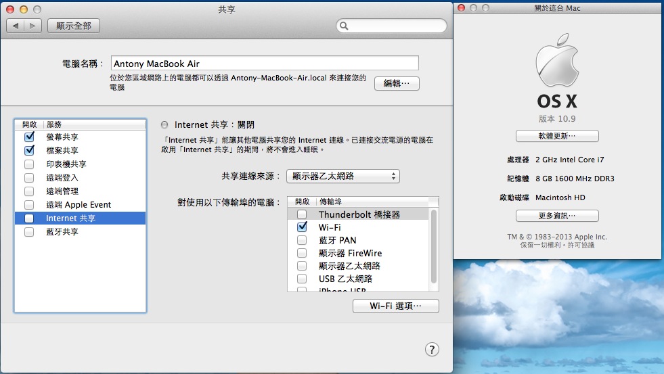Enable 遠端 Apple Event checkbox
The height and width of the screenshot is (374, 664).
coord(29,205)
